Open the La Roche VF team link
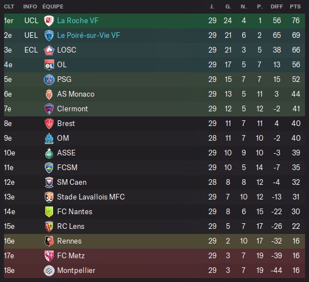Viewport: 309px width, 282px height. click(x=77, y=21)
